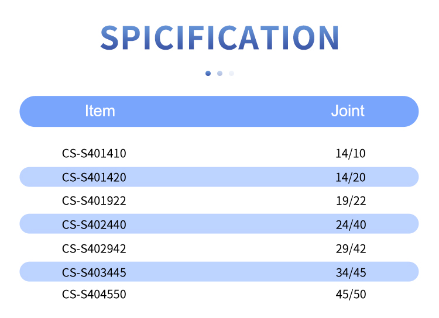Image resolution: width=439 pixels, height=318 pixels.
Task: Click joint size 29/42
Action: point(351,248)
